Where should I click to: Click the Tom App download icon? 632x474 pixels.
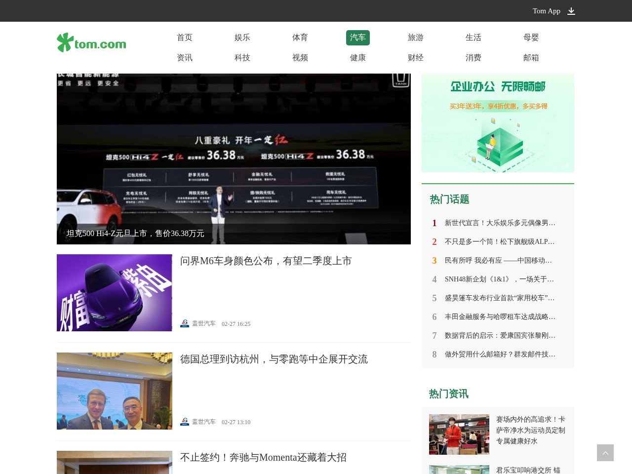[571, 11]
